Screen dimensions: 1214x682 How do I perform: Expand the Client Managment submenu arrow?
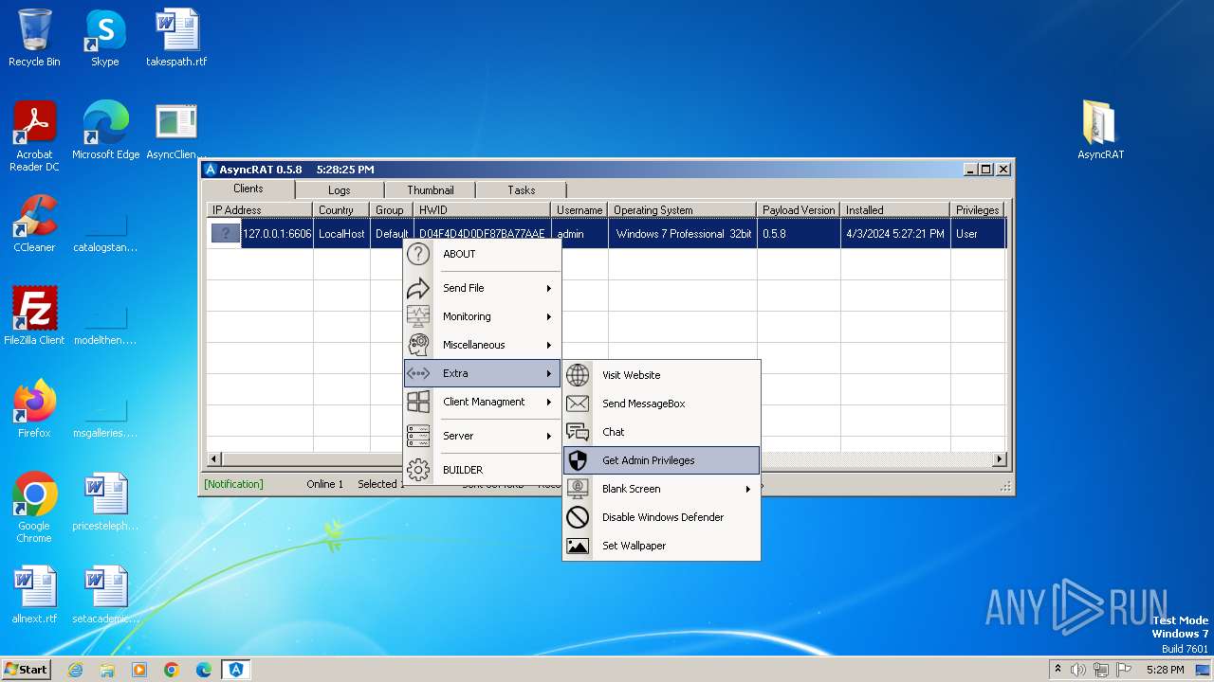pos(549,402)
